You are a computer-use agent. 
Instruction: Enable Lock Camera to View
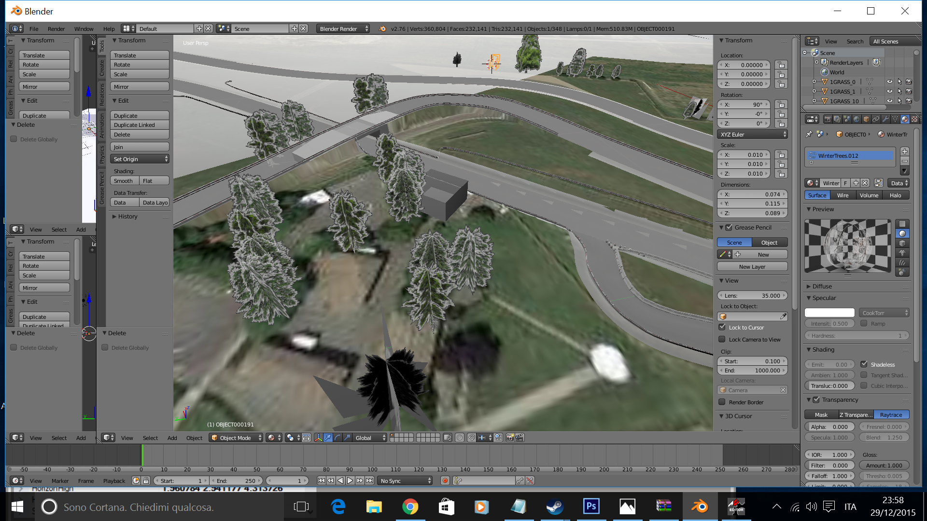tap(722, 339)
